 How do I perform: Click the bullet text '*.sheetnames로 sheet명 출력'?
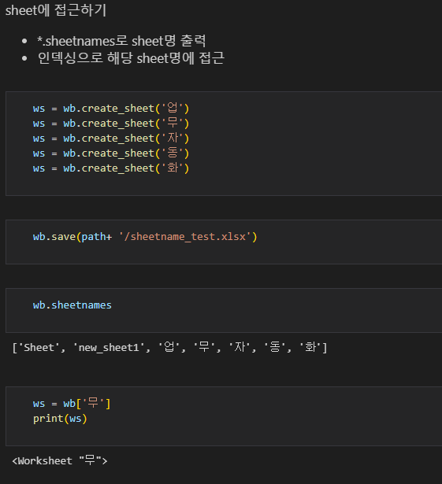(x=121, y=41)
